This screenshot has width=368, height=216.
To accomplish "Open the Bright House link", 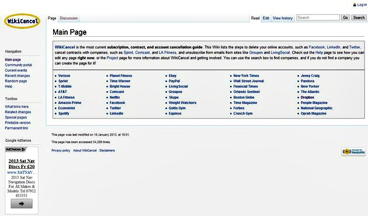I will pos(120,86).
